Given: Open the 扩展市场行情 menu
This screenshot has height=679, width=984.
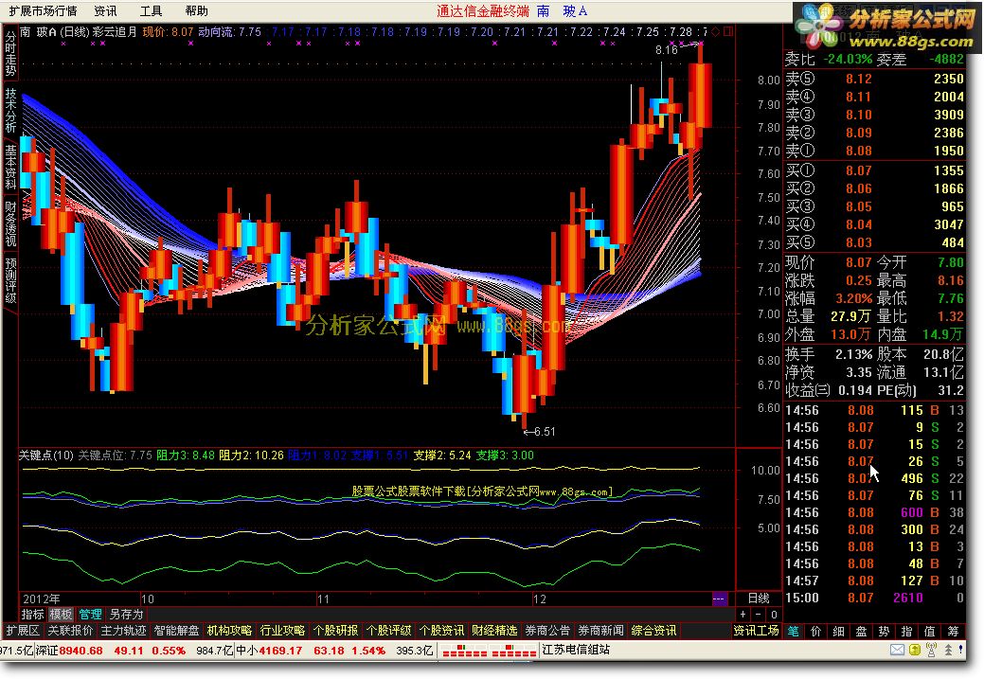Looking at the screenshot, I should (43, 10).
